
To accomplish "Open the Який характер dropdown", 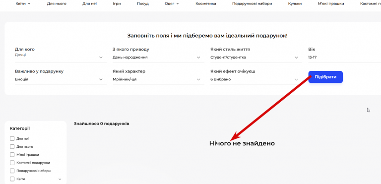I will pos(158,79).
